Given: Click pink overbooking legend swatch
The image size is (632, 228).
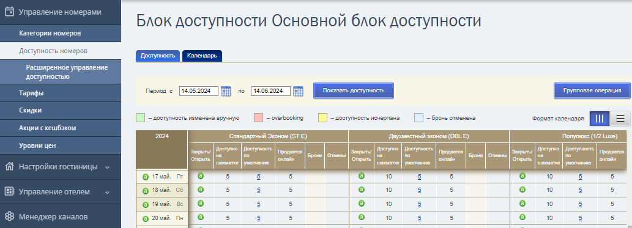Looking at the screenshot, I should coord(258,118).
